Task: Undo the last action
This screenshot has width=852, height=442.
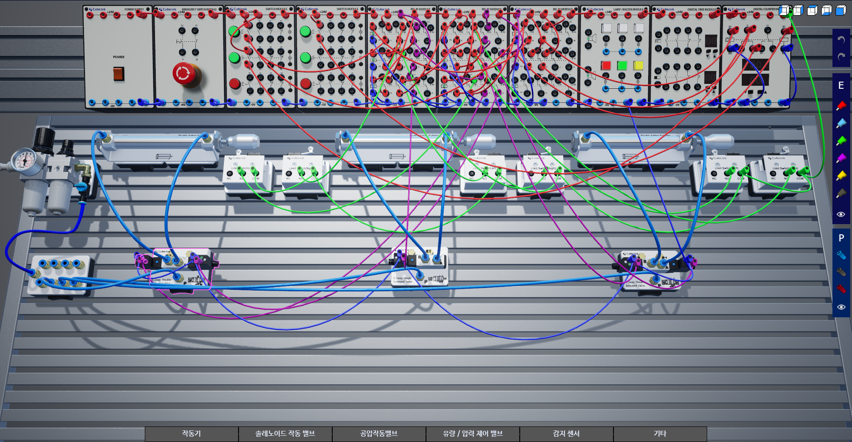Action: [841, 39]
